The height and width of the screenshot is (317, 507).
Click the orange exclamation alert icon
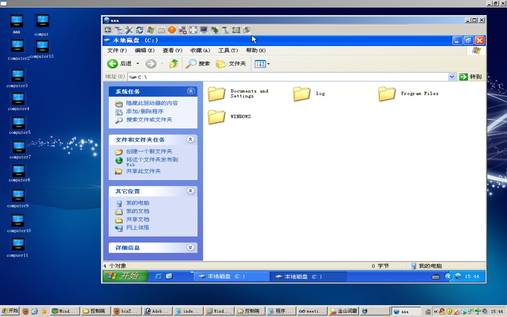pos(172,30)
